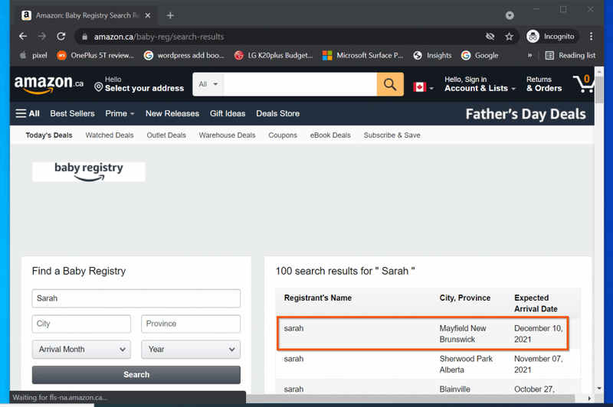The height and width of the screenshot is (407, 613).
Task: Click the third-party cookies blocked eye icon
Action: (490, 36)
